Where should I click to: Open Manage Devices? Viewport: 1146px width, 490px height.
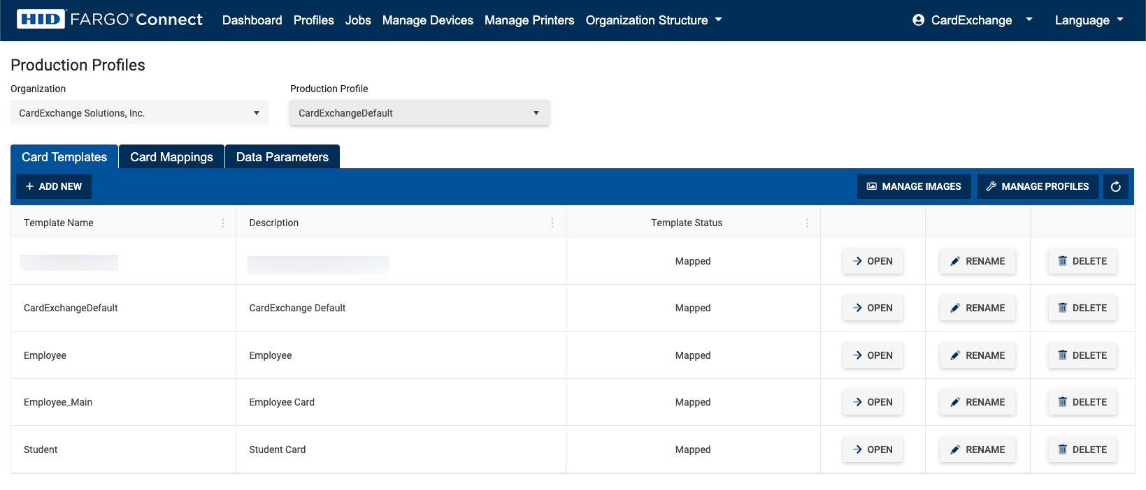pyautogui.click(x=428, y=20)
